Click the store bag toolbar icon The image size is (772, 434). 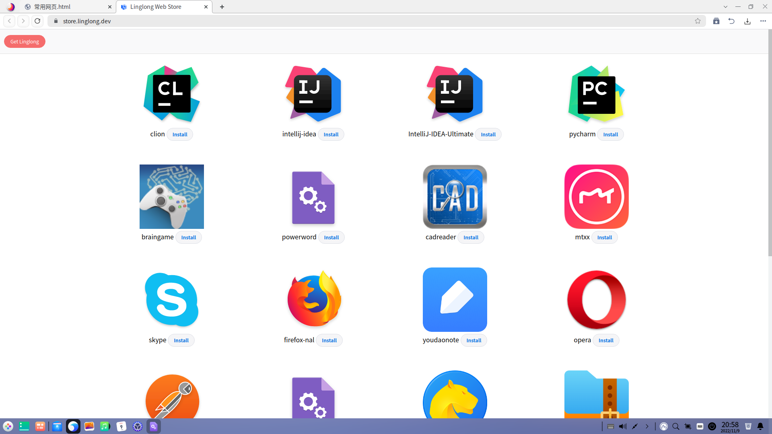tap(716, 21)
